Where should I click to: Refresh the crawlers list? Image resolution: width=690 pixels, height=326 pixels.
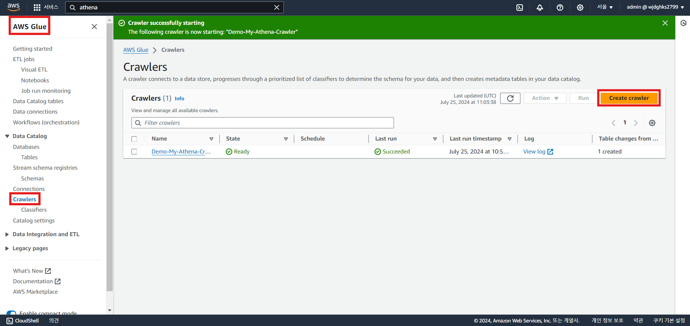coord(510,98)
